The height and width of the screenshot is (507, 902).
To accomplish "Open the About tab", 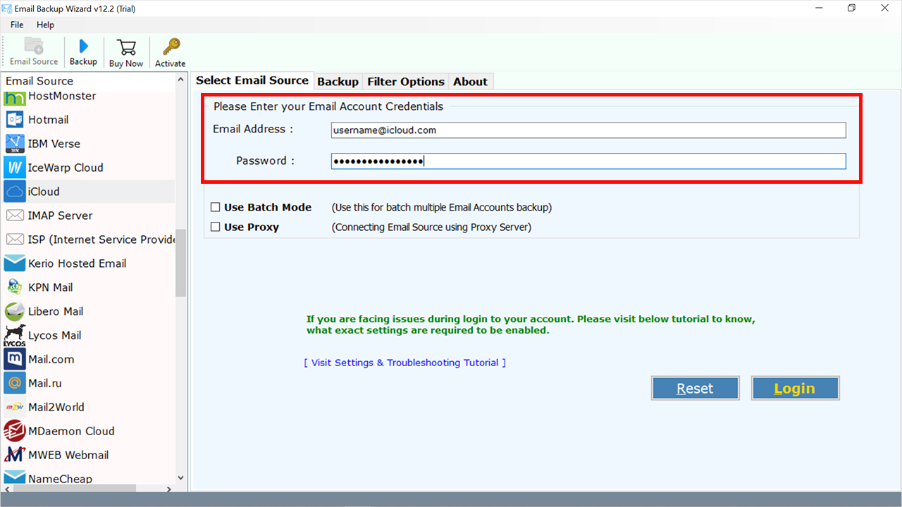I will tap(471, 82).
